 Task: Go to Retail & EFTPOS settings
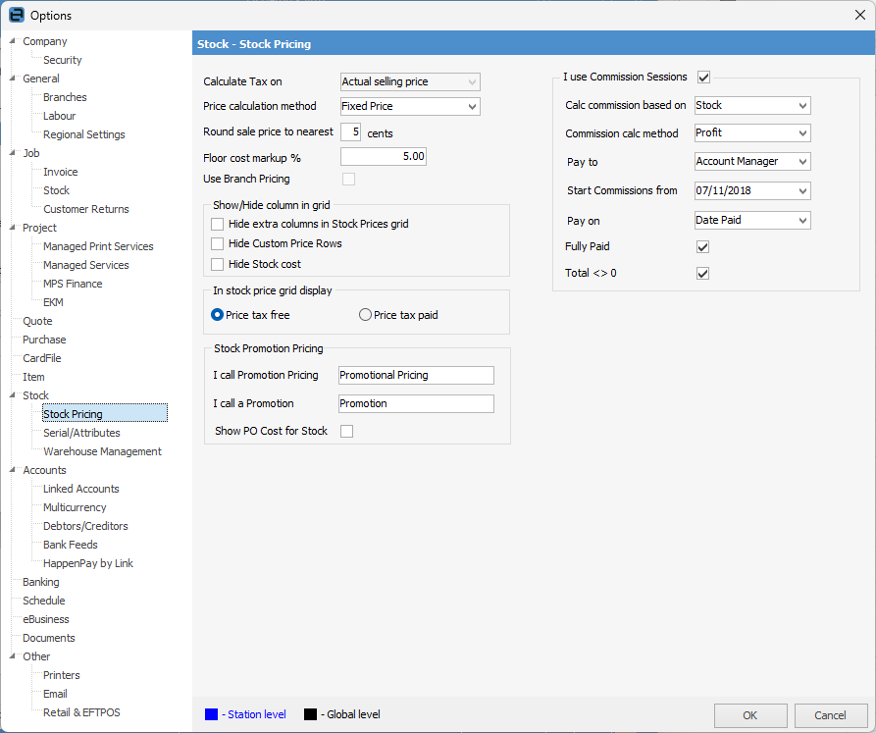[x=81, y=712]
